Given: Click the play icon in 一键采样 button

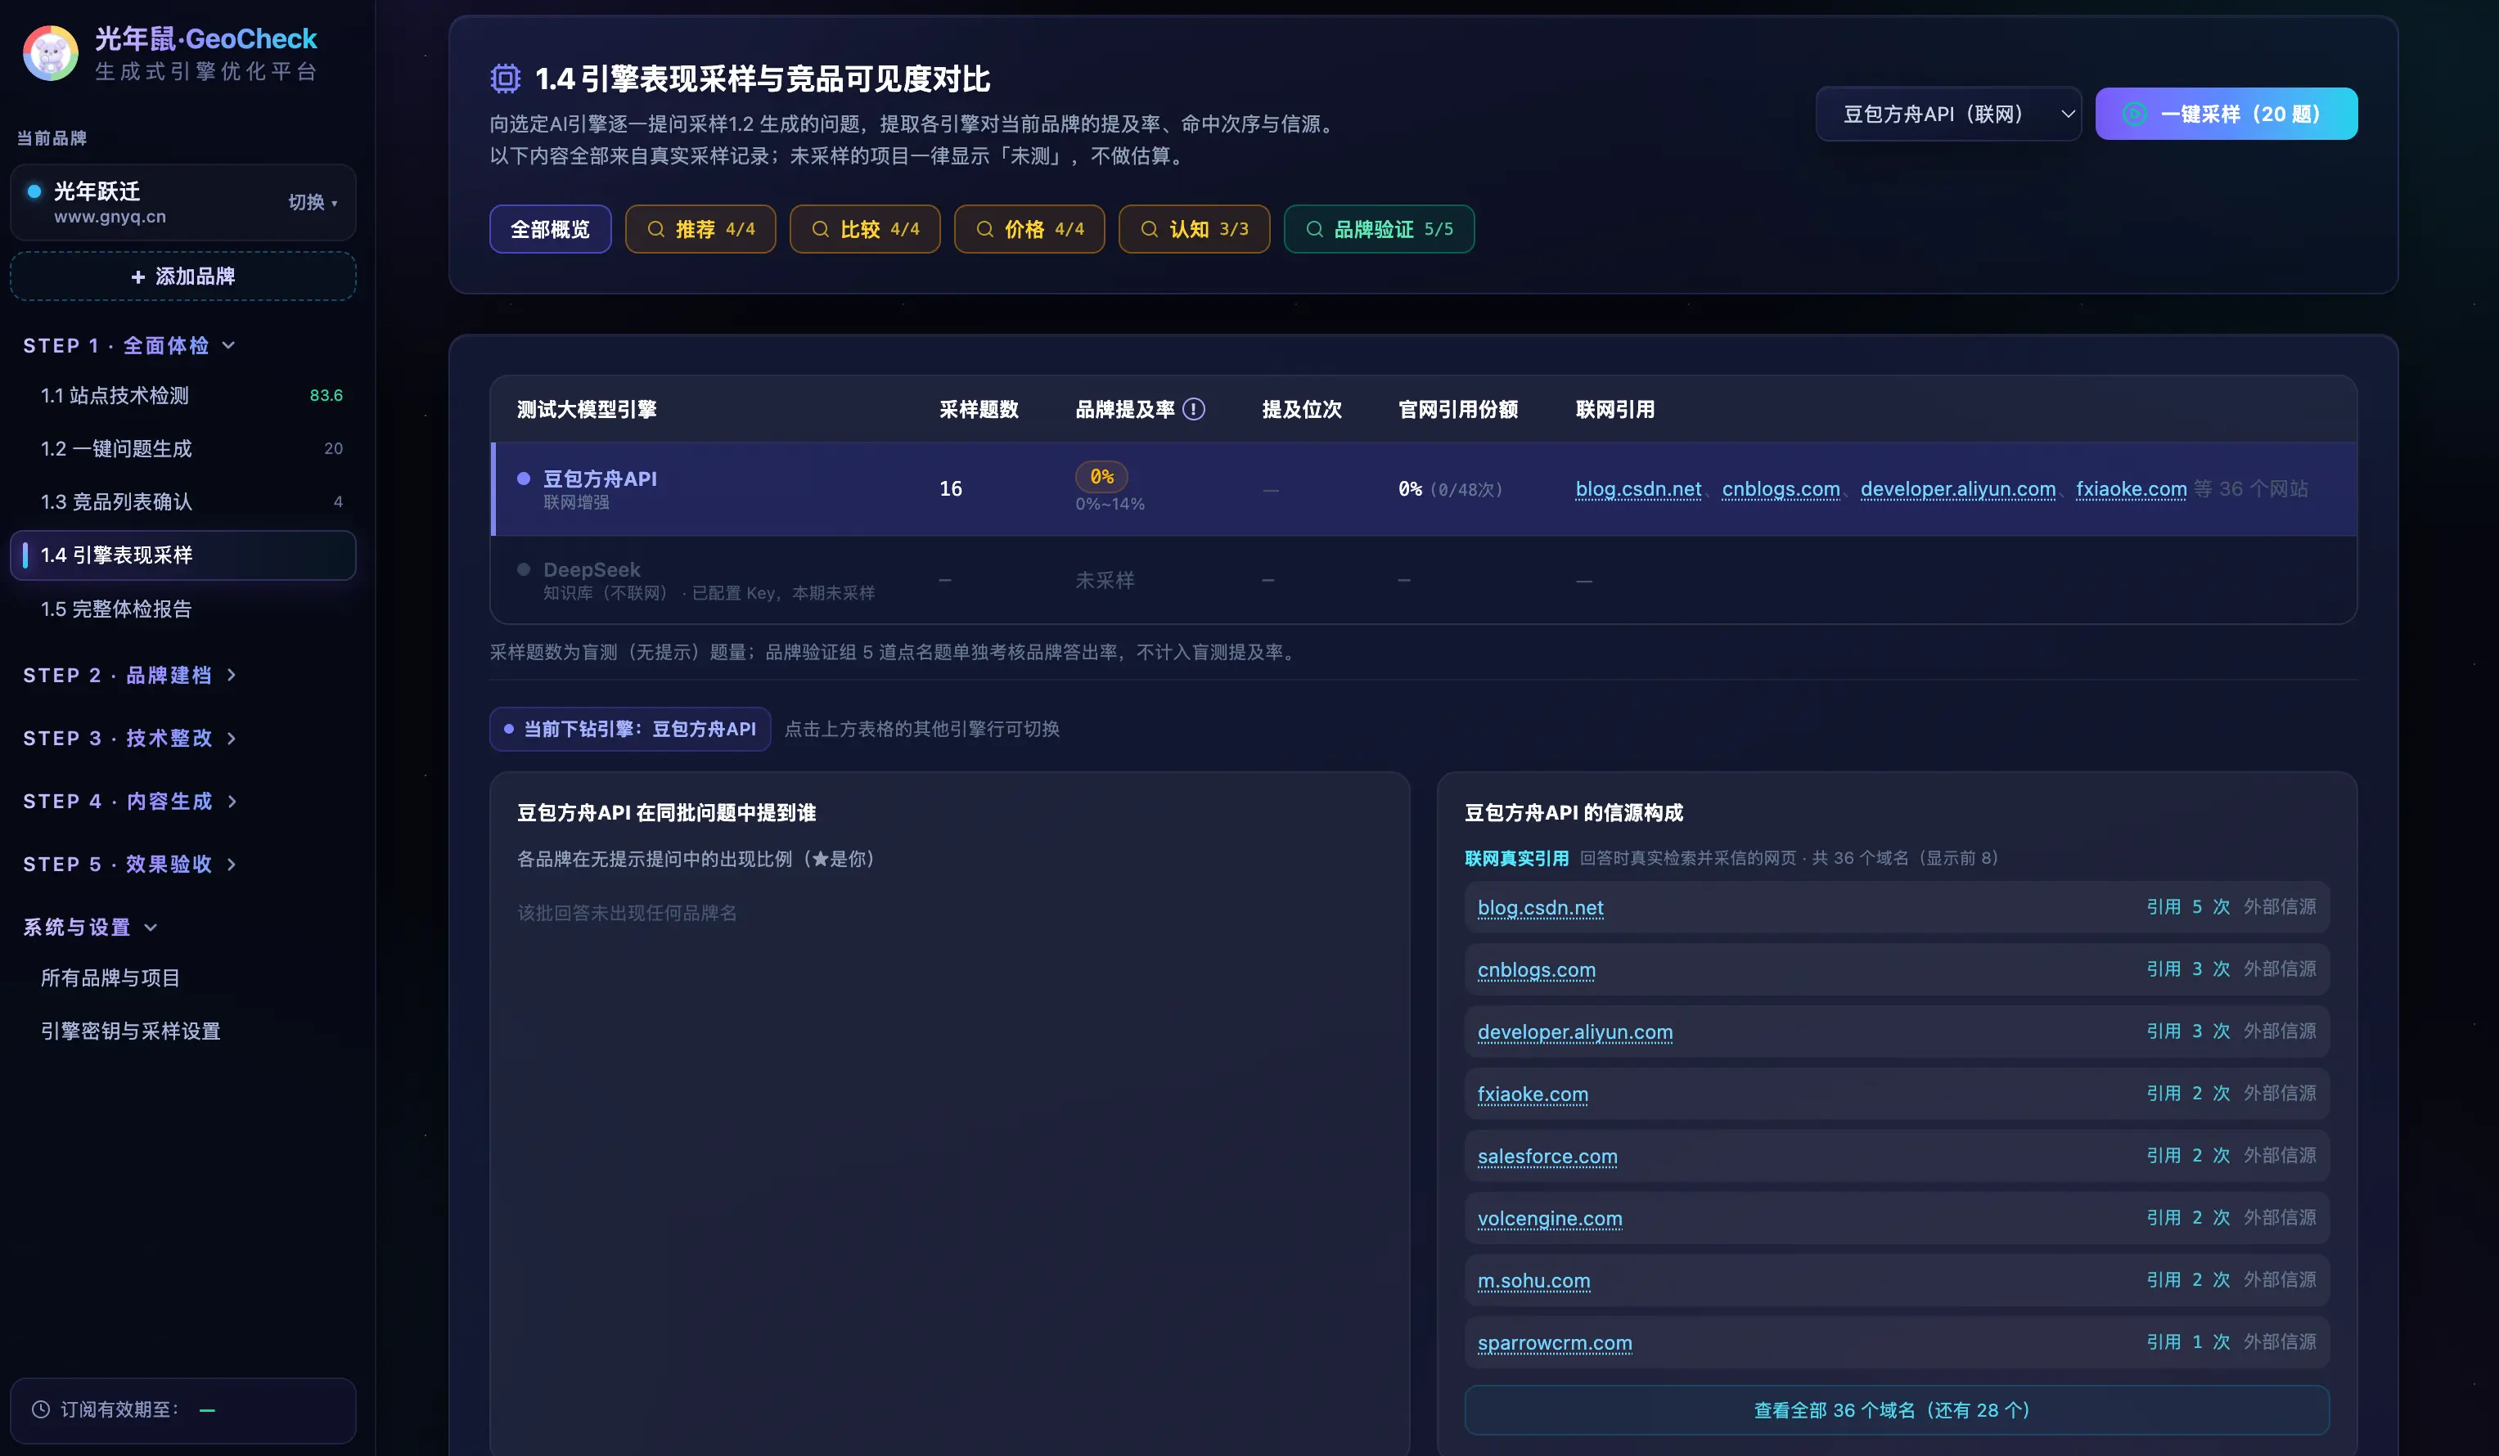Looking at the screenshot, I should tap(2134, 114).
